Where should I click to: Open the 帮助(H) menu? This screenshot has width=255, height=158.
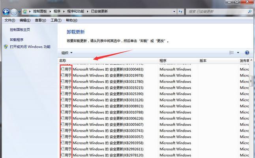(x=71, y=20)
